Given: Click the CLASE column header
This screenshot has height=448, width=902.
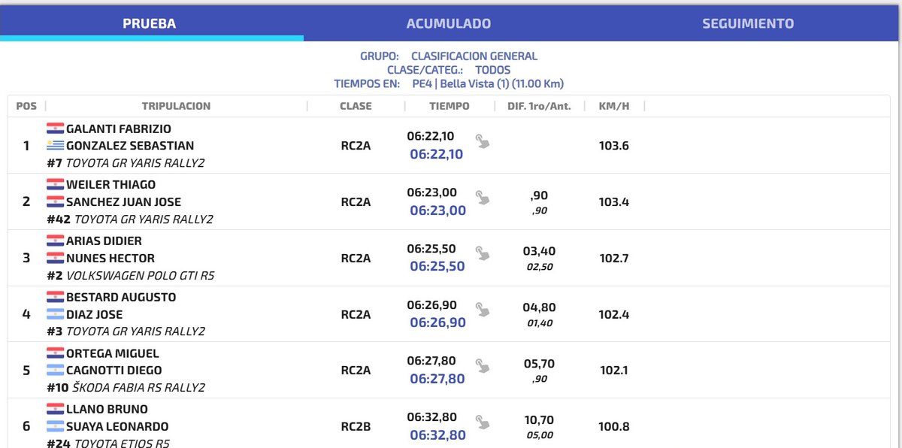Looking at the screenshot, I should point(356,106).
